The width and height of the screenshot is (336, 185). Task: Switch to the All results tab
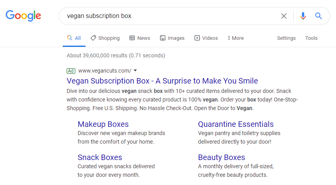point(74,38)
